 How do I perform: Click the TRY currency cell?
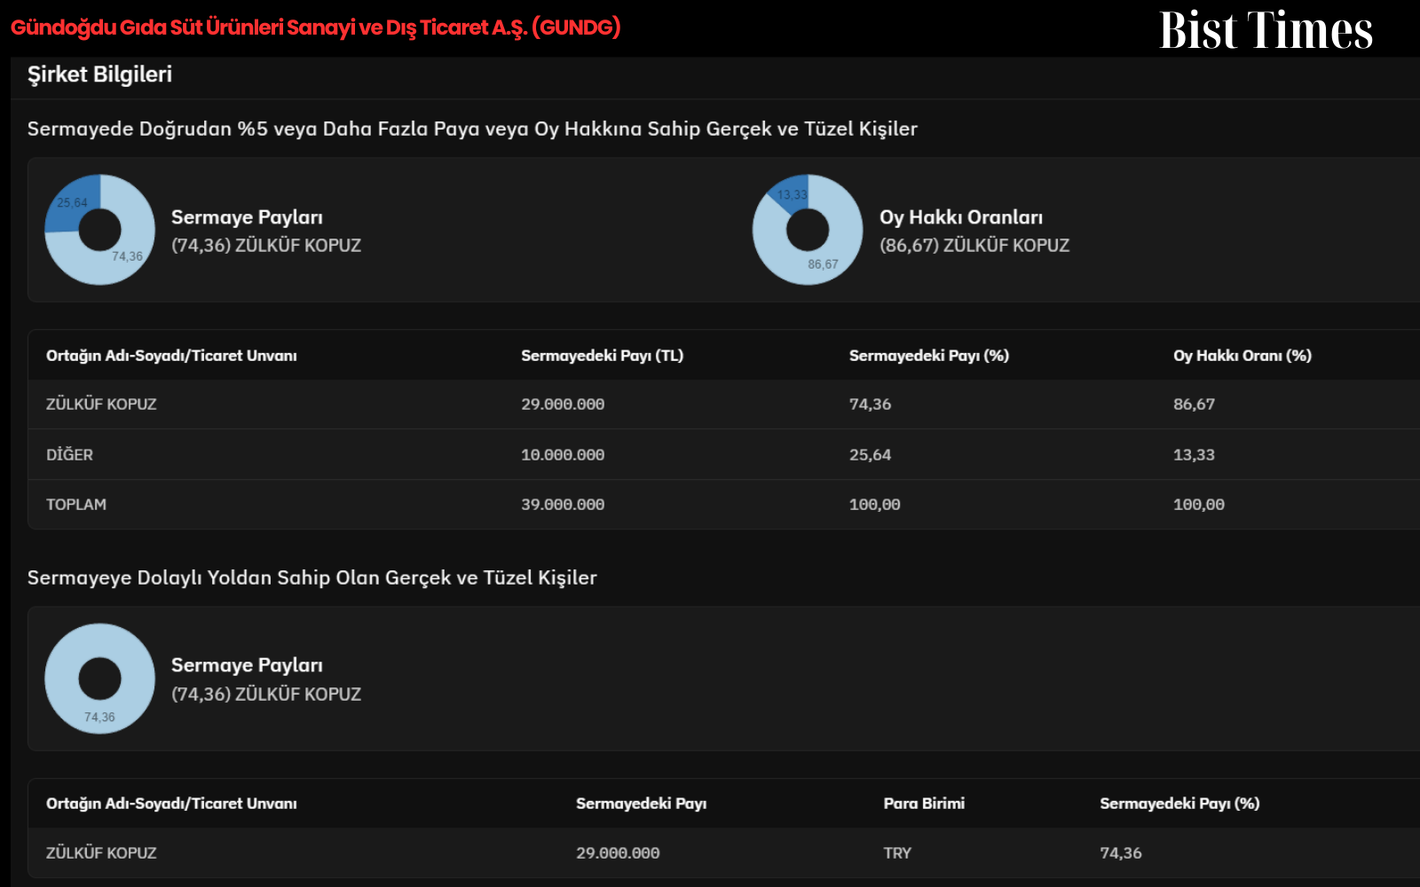(x=897, y=853)
